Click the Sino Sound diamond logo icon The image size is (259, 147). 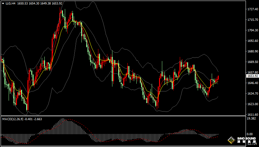(231, 140)
